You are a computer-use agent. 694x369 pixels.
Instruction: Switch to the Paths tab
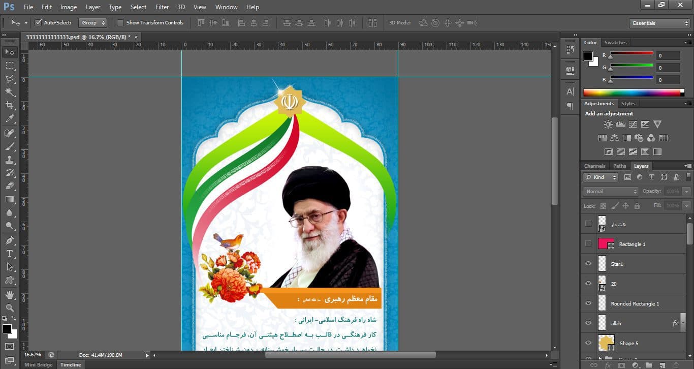click(619, 166)
